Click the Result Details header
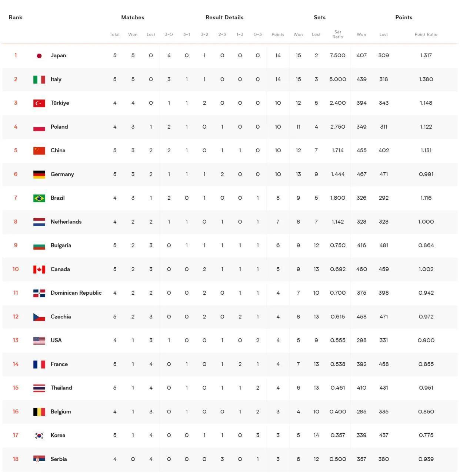 click(224, 17)
